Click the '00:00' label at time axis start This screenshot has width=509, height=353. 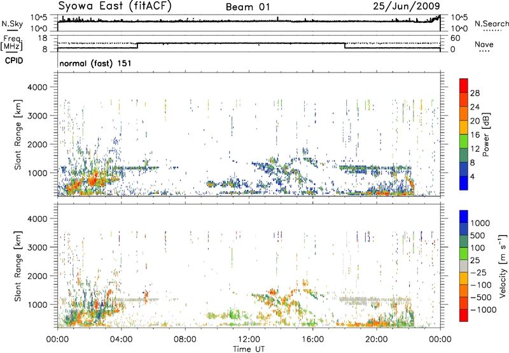click(57, 340)
